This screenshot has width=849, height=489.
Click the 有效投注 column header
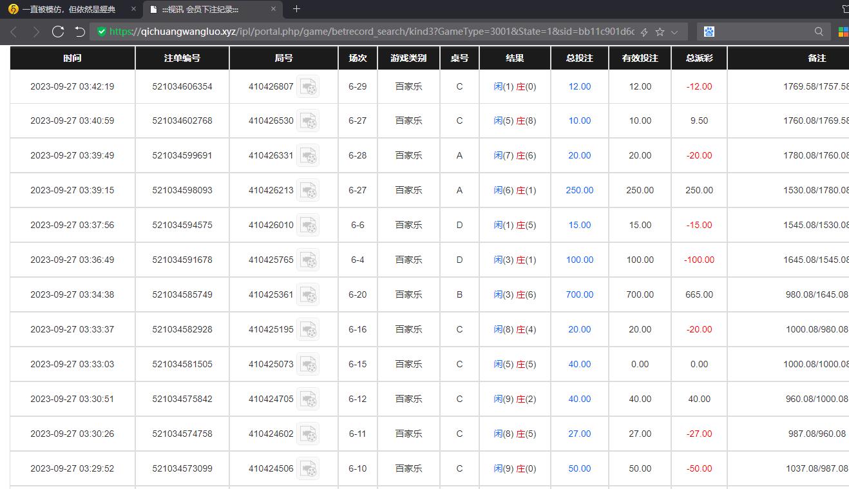coord(640,58)
